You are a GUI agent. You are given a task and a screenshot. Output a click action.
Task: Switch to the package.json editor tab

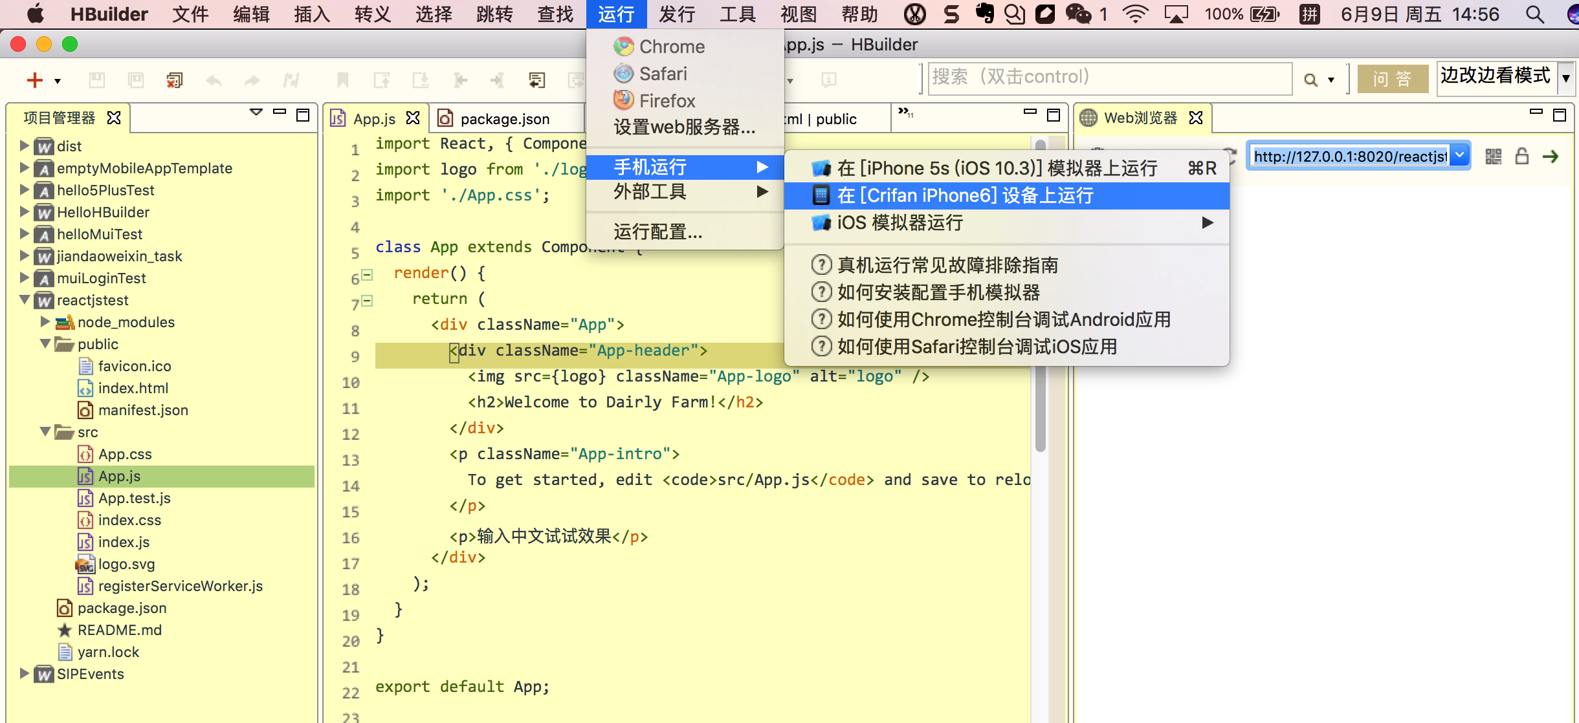[x=504, y=119]
